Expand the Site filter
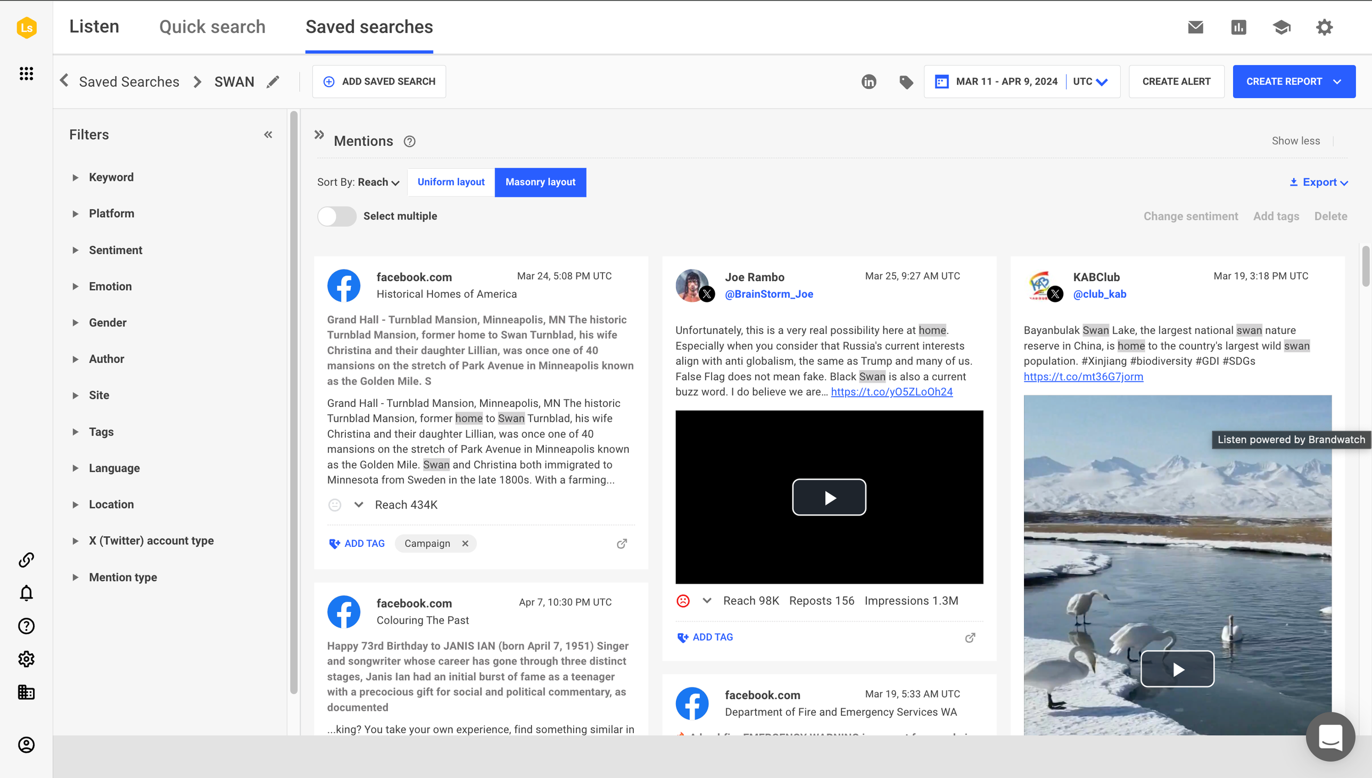Viewport: 1372px width, 778px height. [99, 396]
